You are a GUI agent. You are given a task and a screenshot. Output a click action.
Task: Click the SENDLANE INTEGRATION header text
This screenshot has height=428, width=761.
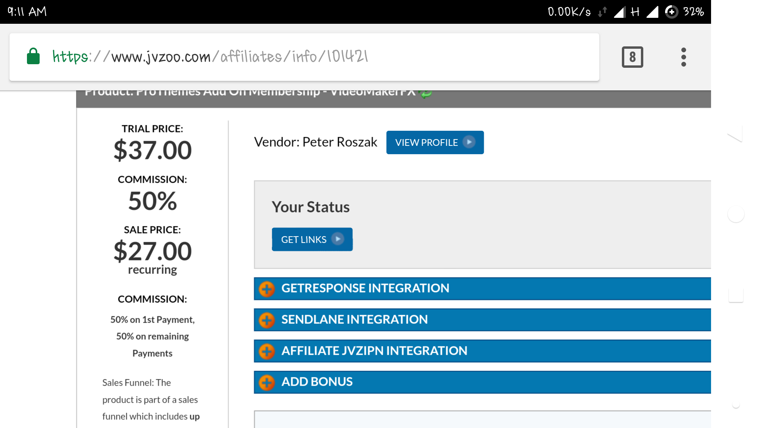click(354, 319)
